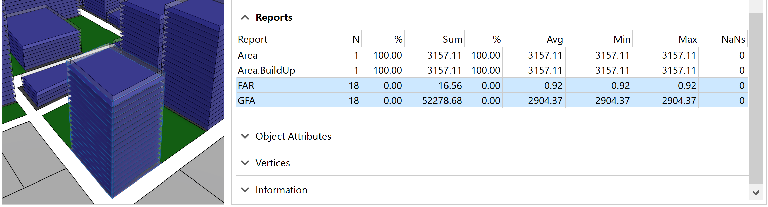
Task: Select the FAR report row
Action: click(x=246, y=86)
